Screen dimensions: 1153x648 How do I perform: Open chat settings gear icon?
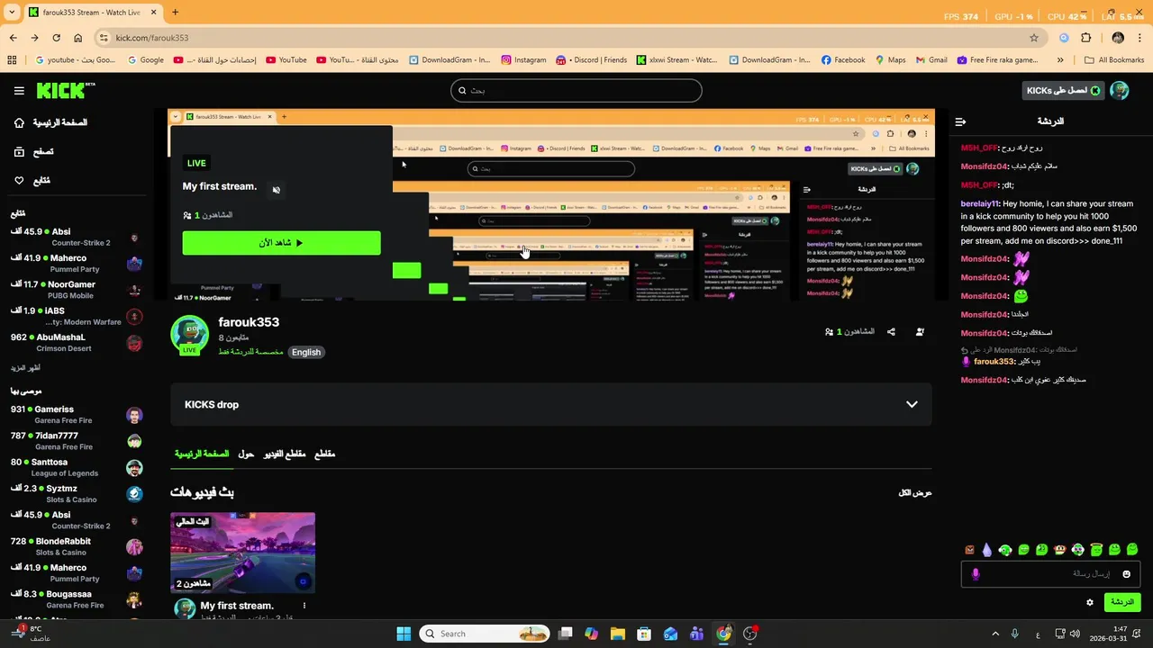coord(1089,602)
